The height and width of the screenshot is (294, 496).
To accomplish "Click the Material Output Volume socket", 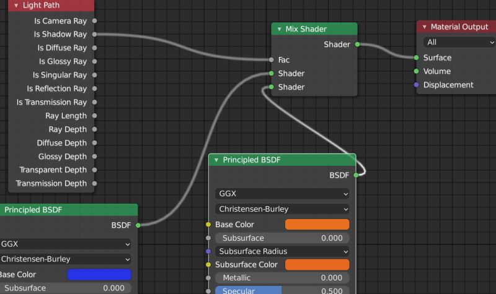I will [416, 71].
